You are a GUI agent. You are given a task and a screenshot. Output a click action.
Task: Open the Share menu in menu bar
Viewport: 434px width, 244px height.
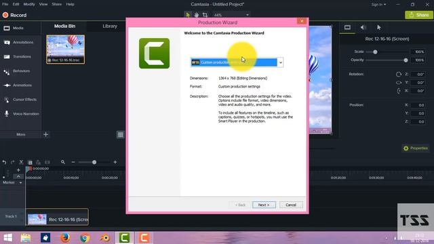point(56,4)
